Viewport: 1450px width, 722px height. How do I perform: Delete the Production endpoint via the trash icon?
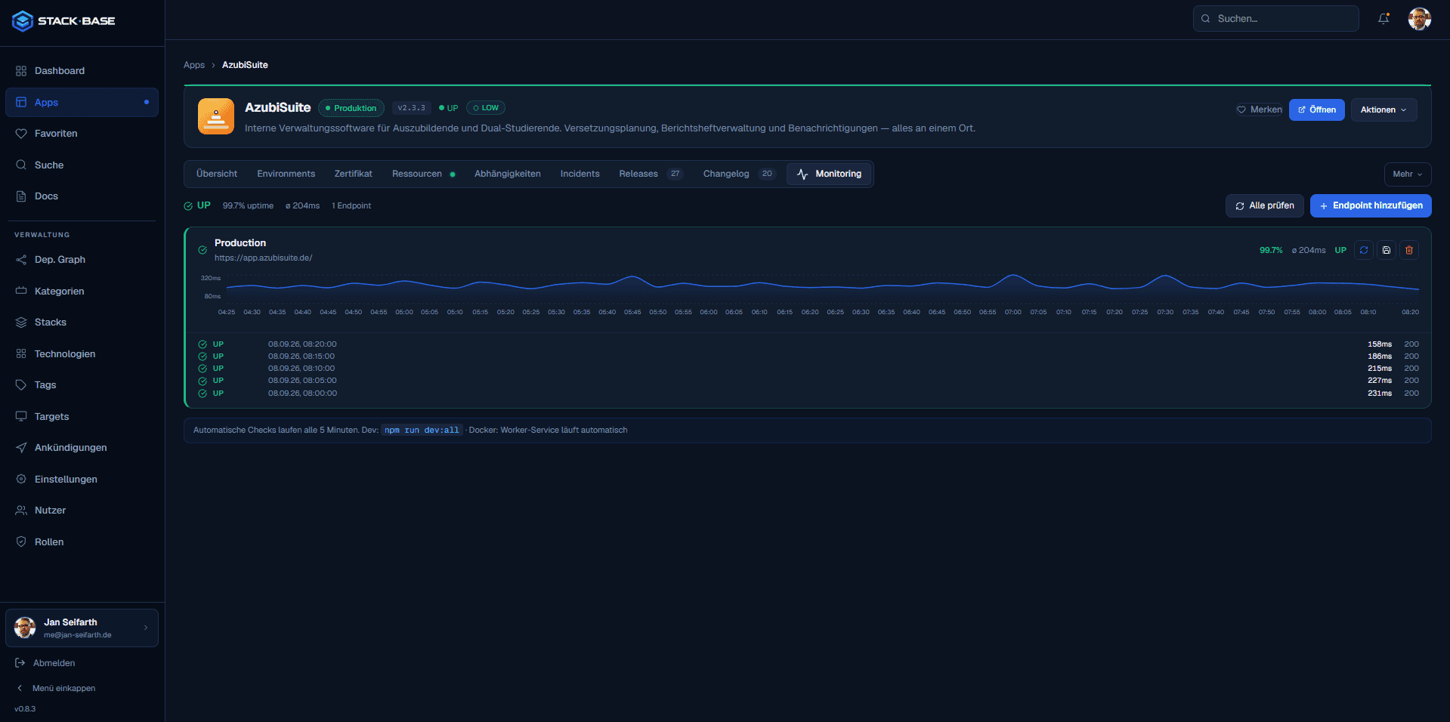click(x=1409, y=250)
